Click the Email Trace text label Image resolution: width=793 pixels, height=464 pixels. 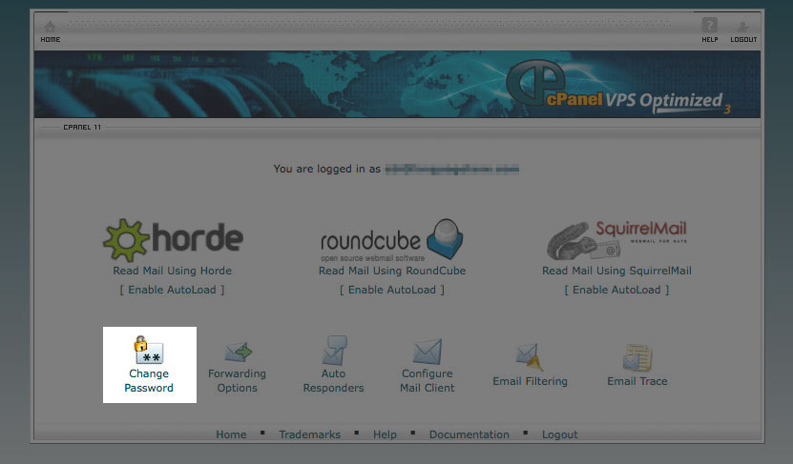click(637, 381)
